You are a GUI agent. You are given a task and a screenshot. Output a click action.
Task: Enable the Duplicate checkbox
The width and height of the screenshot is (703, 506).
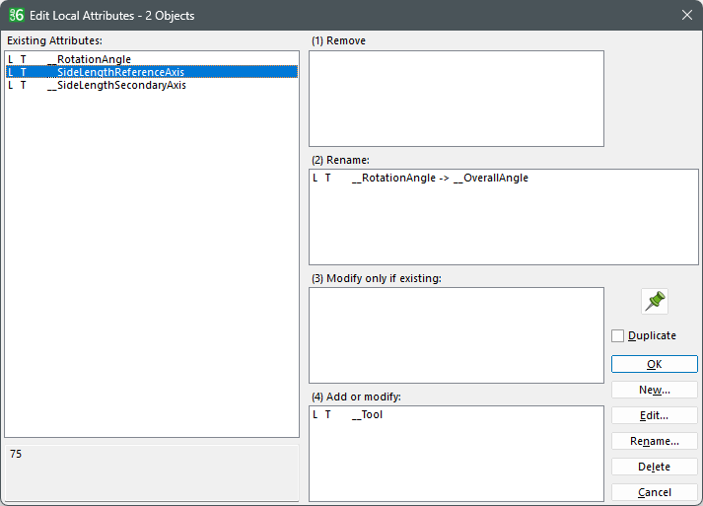click(618, 335)
